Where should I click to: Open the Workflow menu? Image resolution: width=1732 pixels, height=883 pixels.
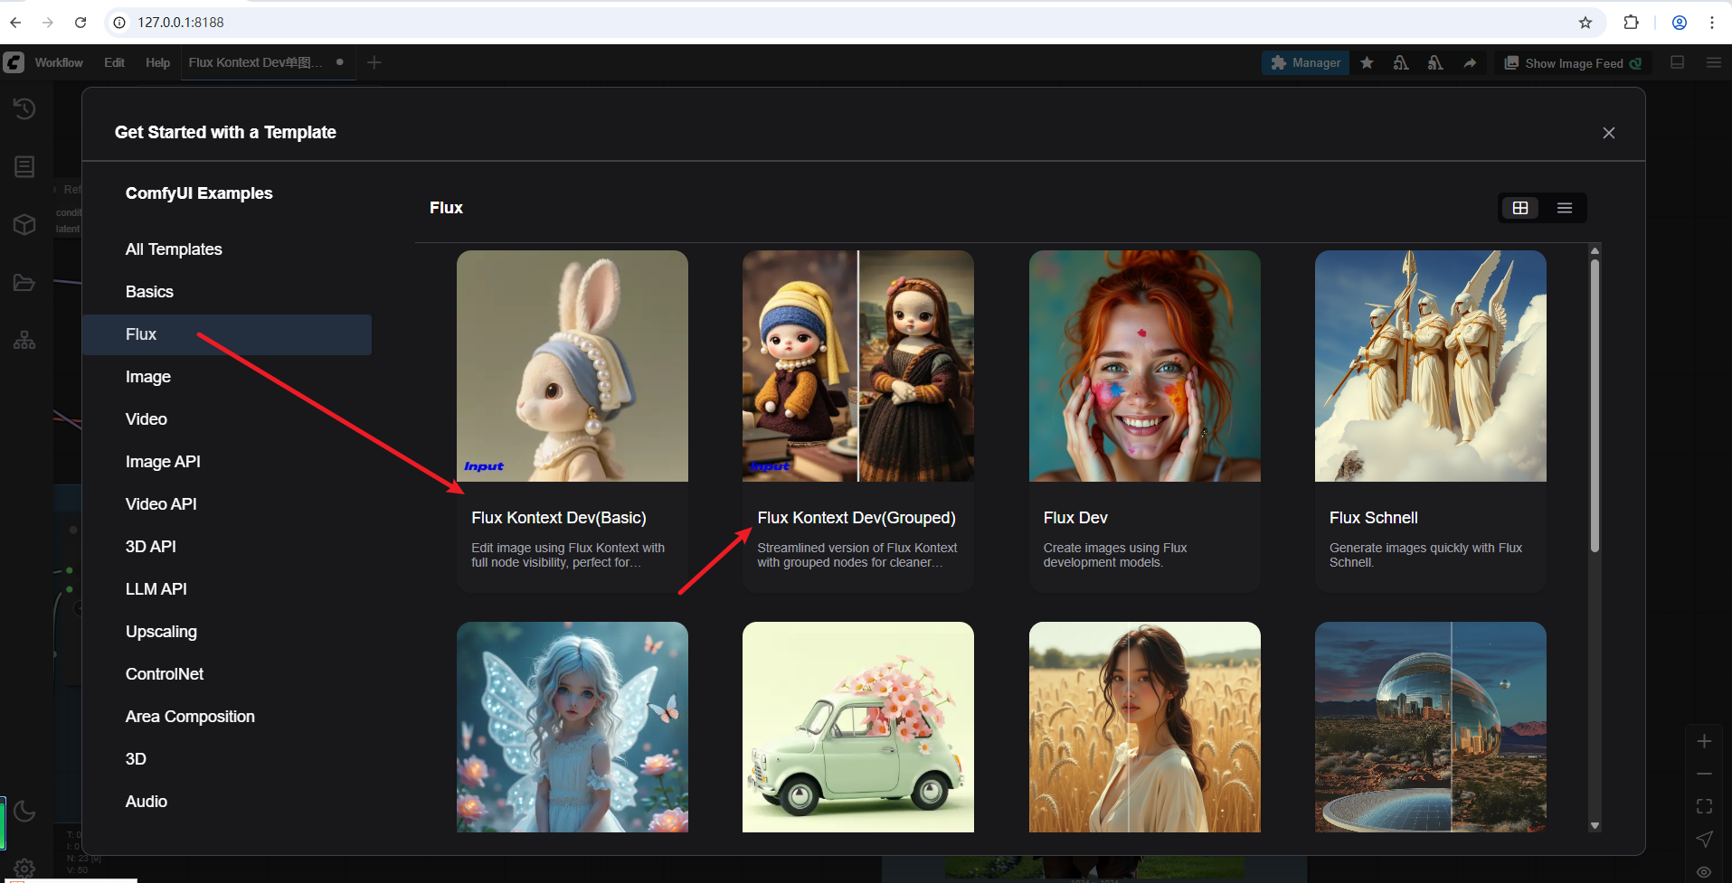coord(59,62)
